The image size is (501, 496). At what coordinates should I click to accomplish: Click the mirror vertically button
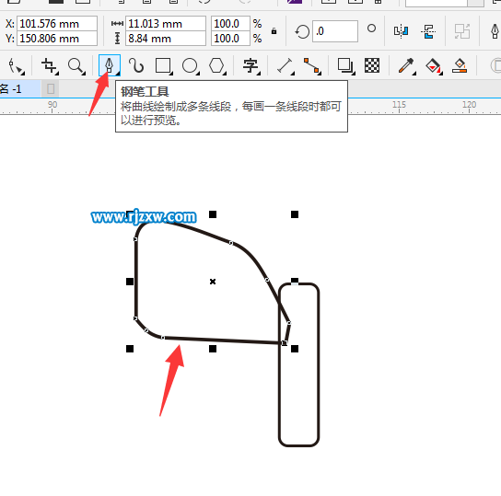point(428,31)
